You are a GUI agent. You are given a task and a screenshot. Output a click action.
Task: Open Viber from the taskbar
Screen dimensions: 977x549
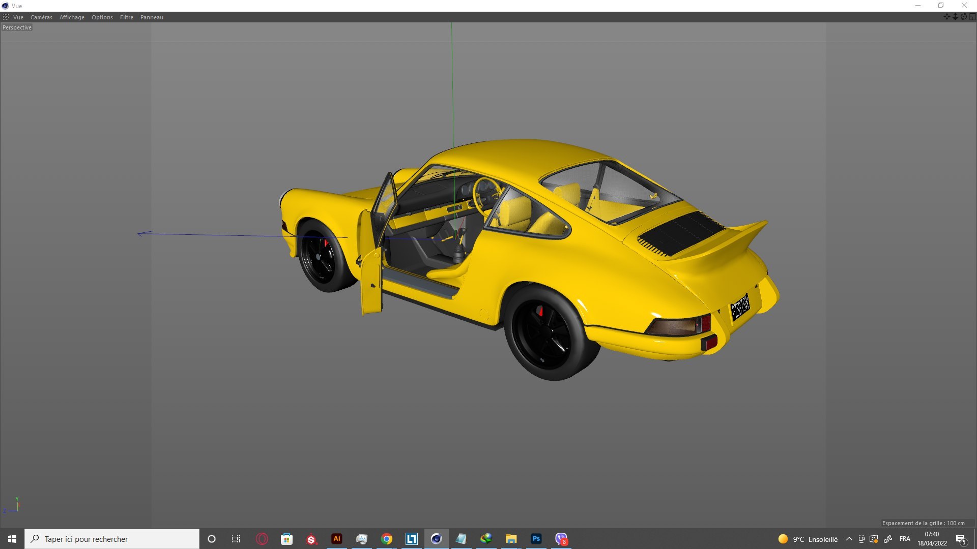click(561, 539)
